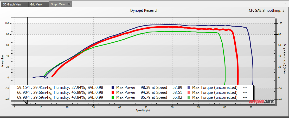Switch to the 3D Graph View tab
The width and height of the screenshot is (289, 118).
point(14,4)
